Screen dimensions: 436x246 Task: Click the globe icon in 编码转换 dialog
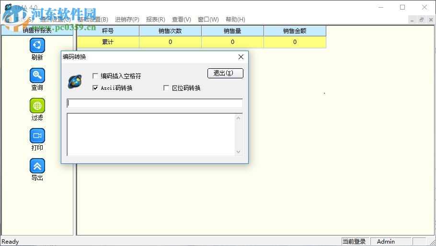75,82
